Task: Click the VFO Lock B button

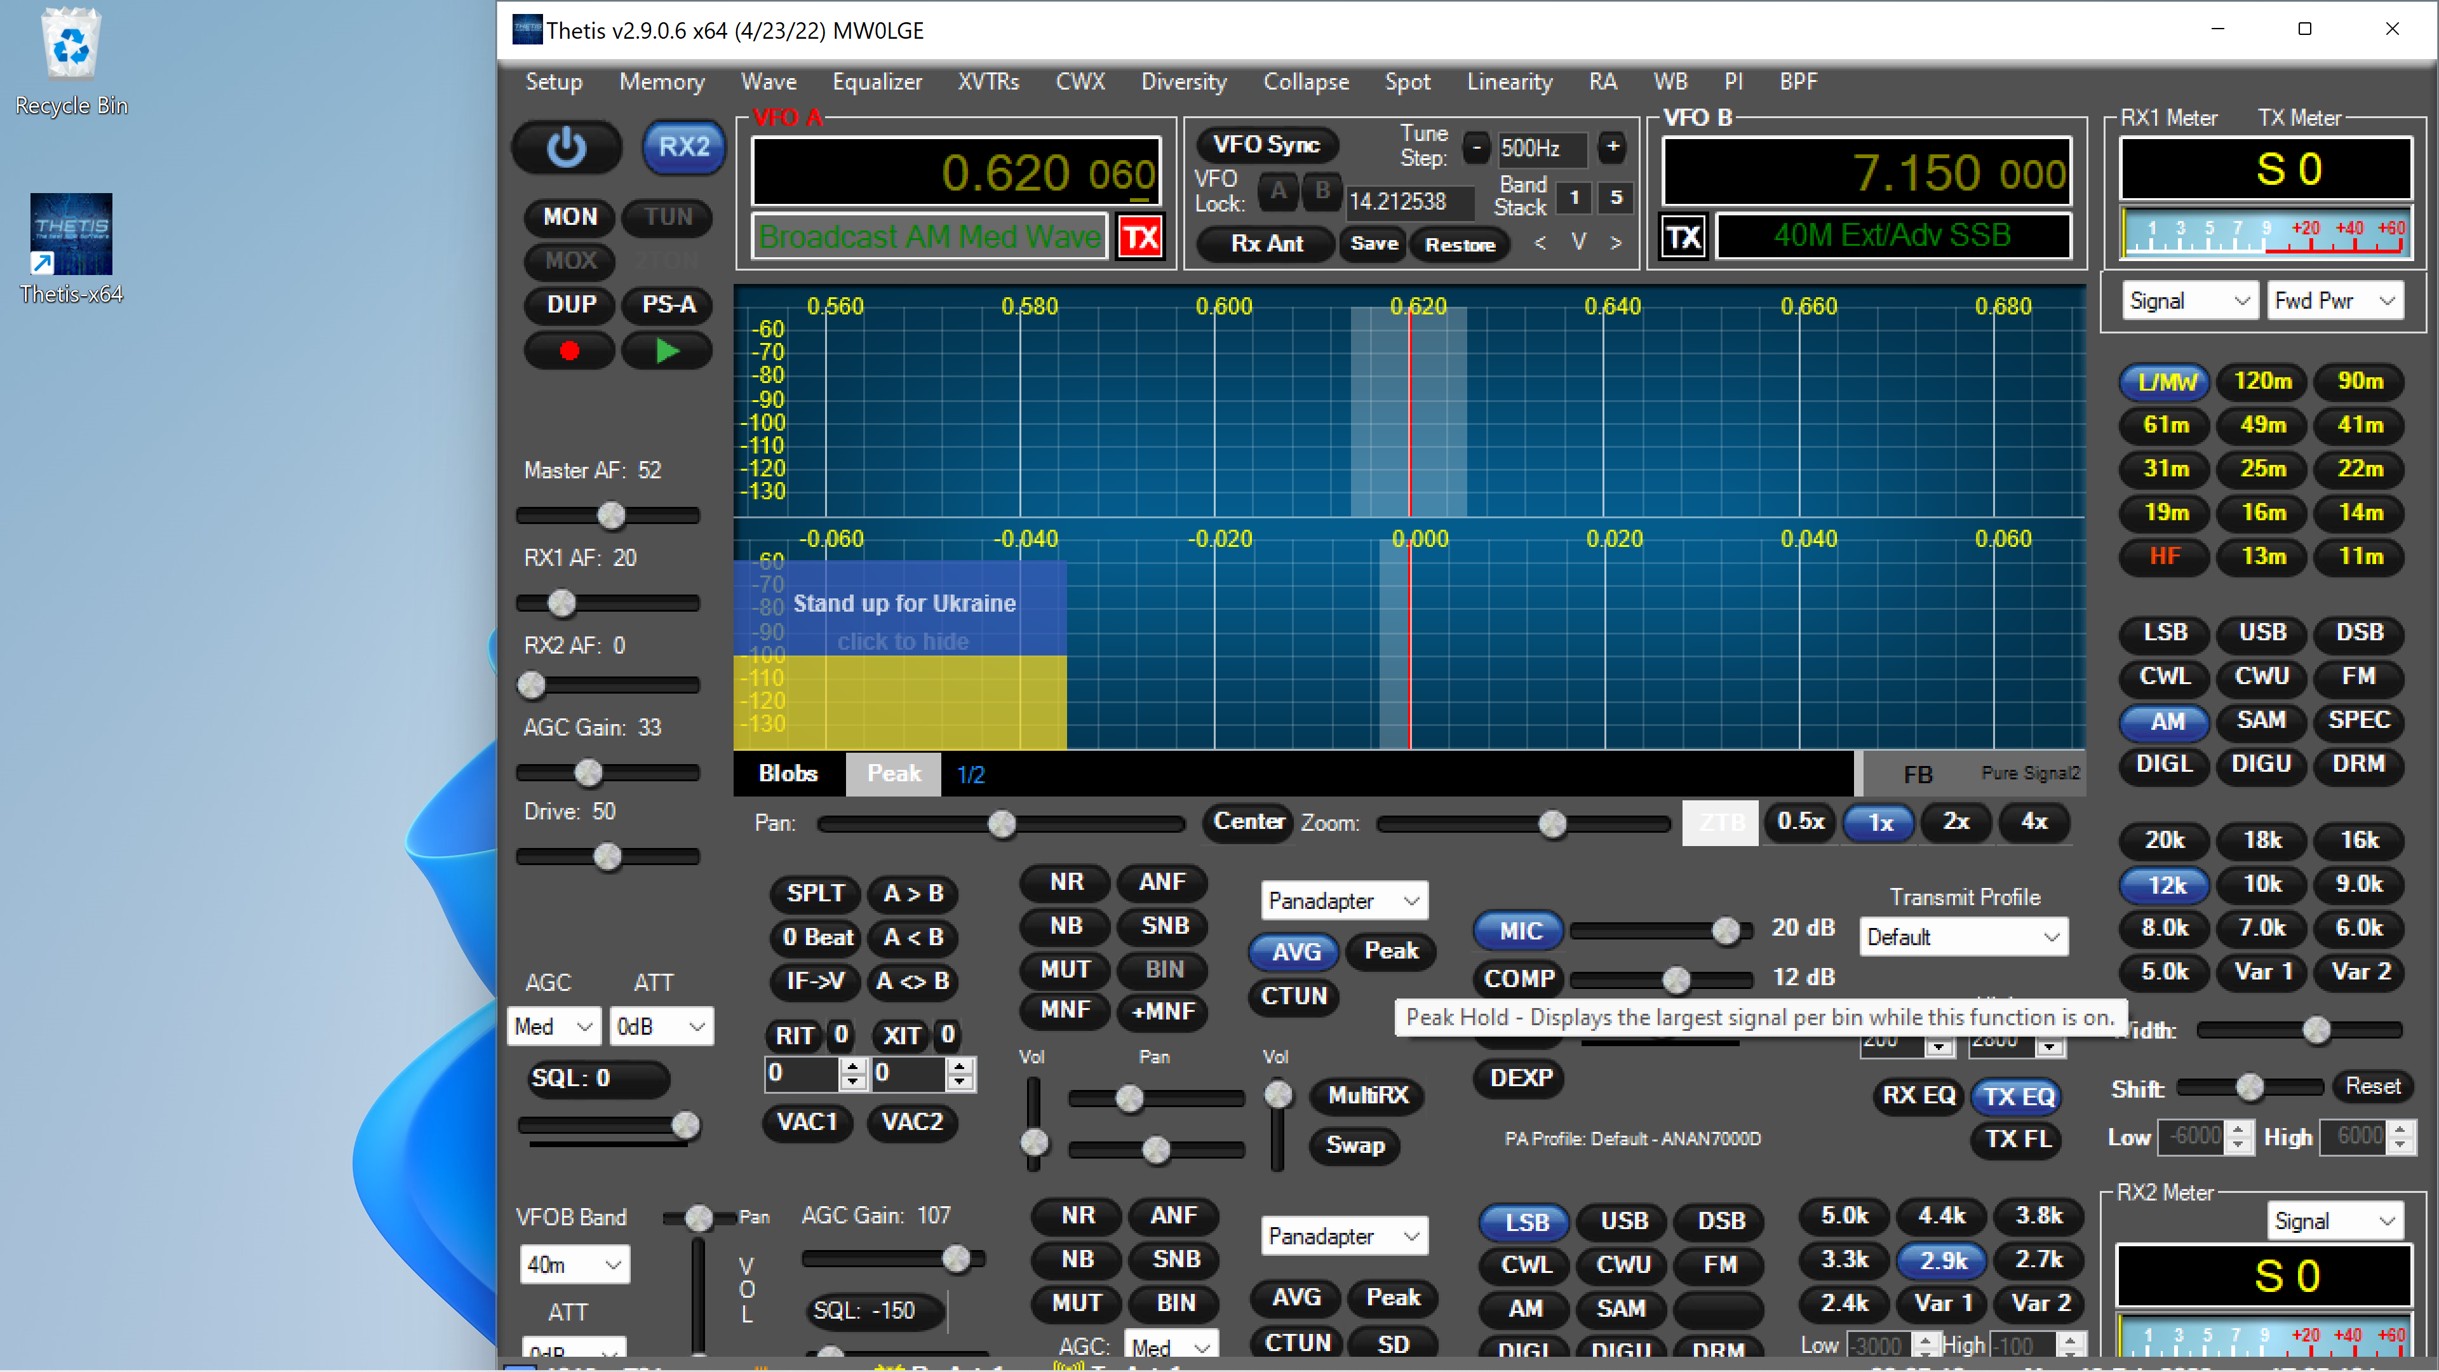Action: [x=1322, y=191]
